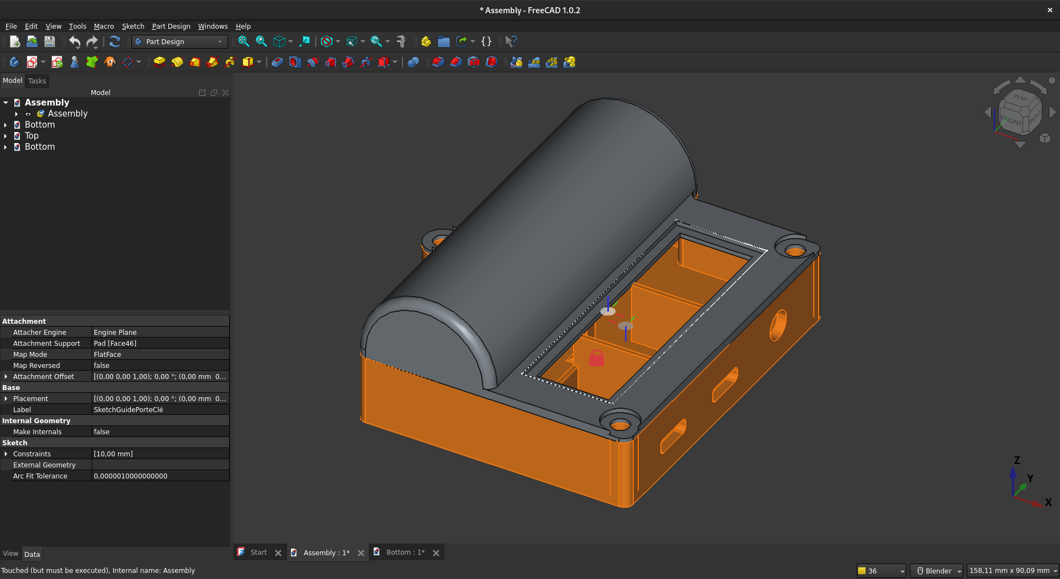Click the Refresh recompute icon
The width and height of the screenshot is (1060, 579).
pos(115,41)
